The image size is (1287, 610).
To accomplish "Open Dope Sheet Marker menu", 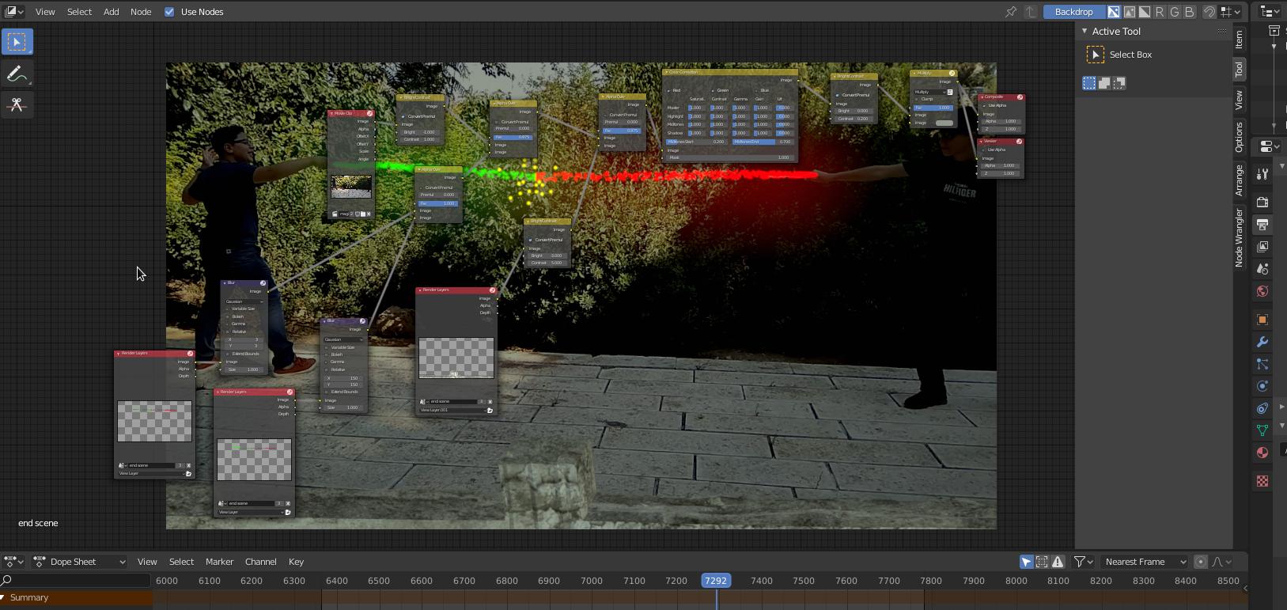I will coord(219,562).
